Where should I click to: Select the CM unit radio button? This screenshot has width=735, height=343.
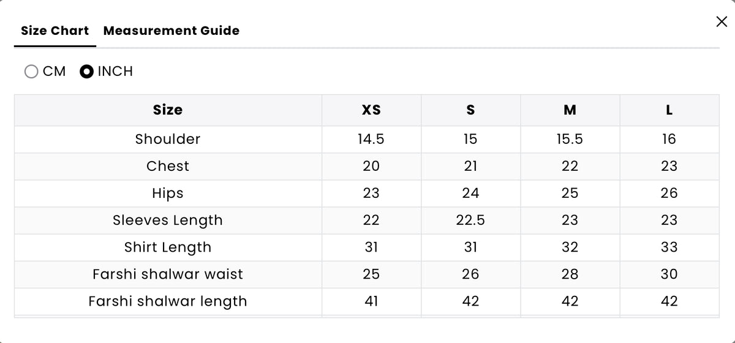(x=31, y=72)
